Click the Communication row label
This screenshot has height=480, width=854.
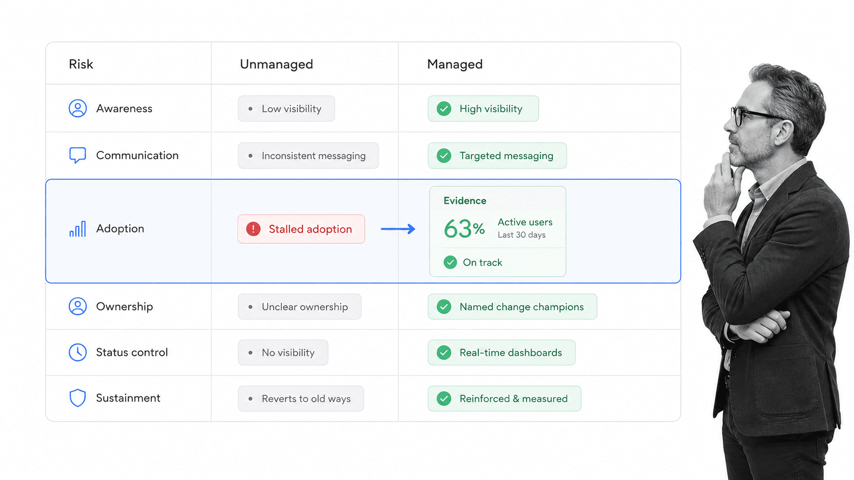pyautogui.click(x=137, y=156)
